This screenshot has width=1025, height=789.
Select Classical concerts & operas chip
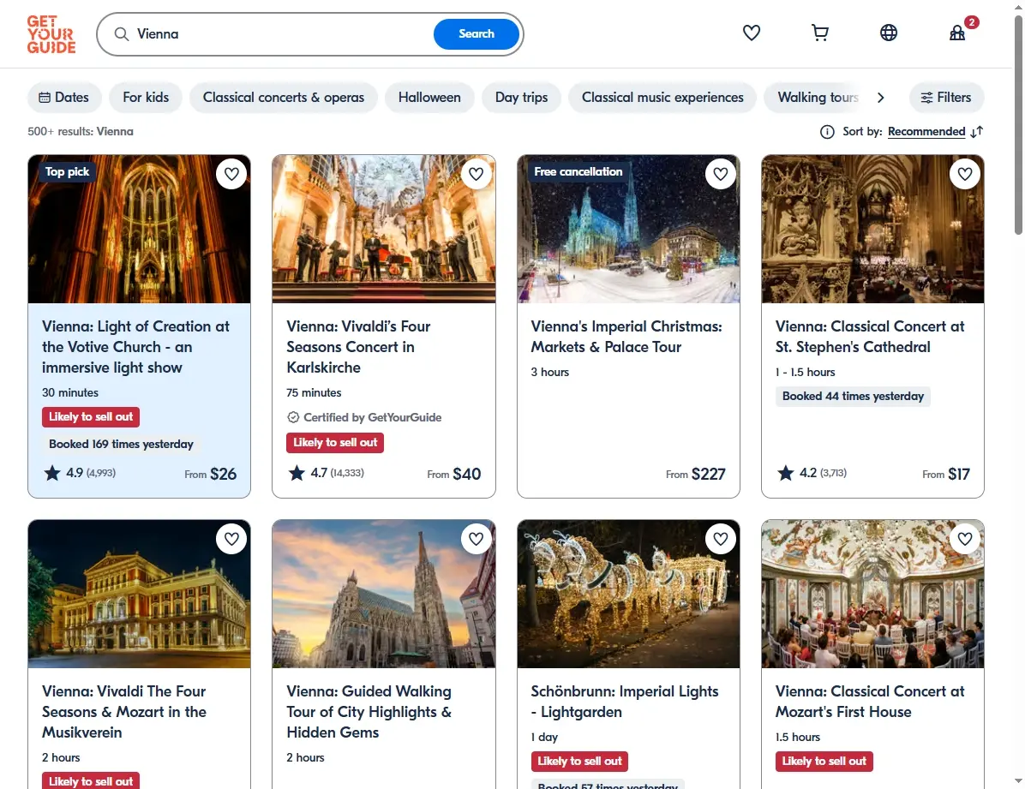tap(284, 98)
